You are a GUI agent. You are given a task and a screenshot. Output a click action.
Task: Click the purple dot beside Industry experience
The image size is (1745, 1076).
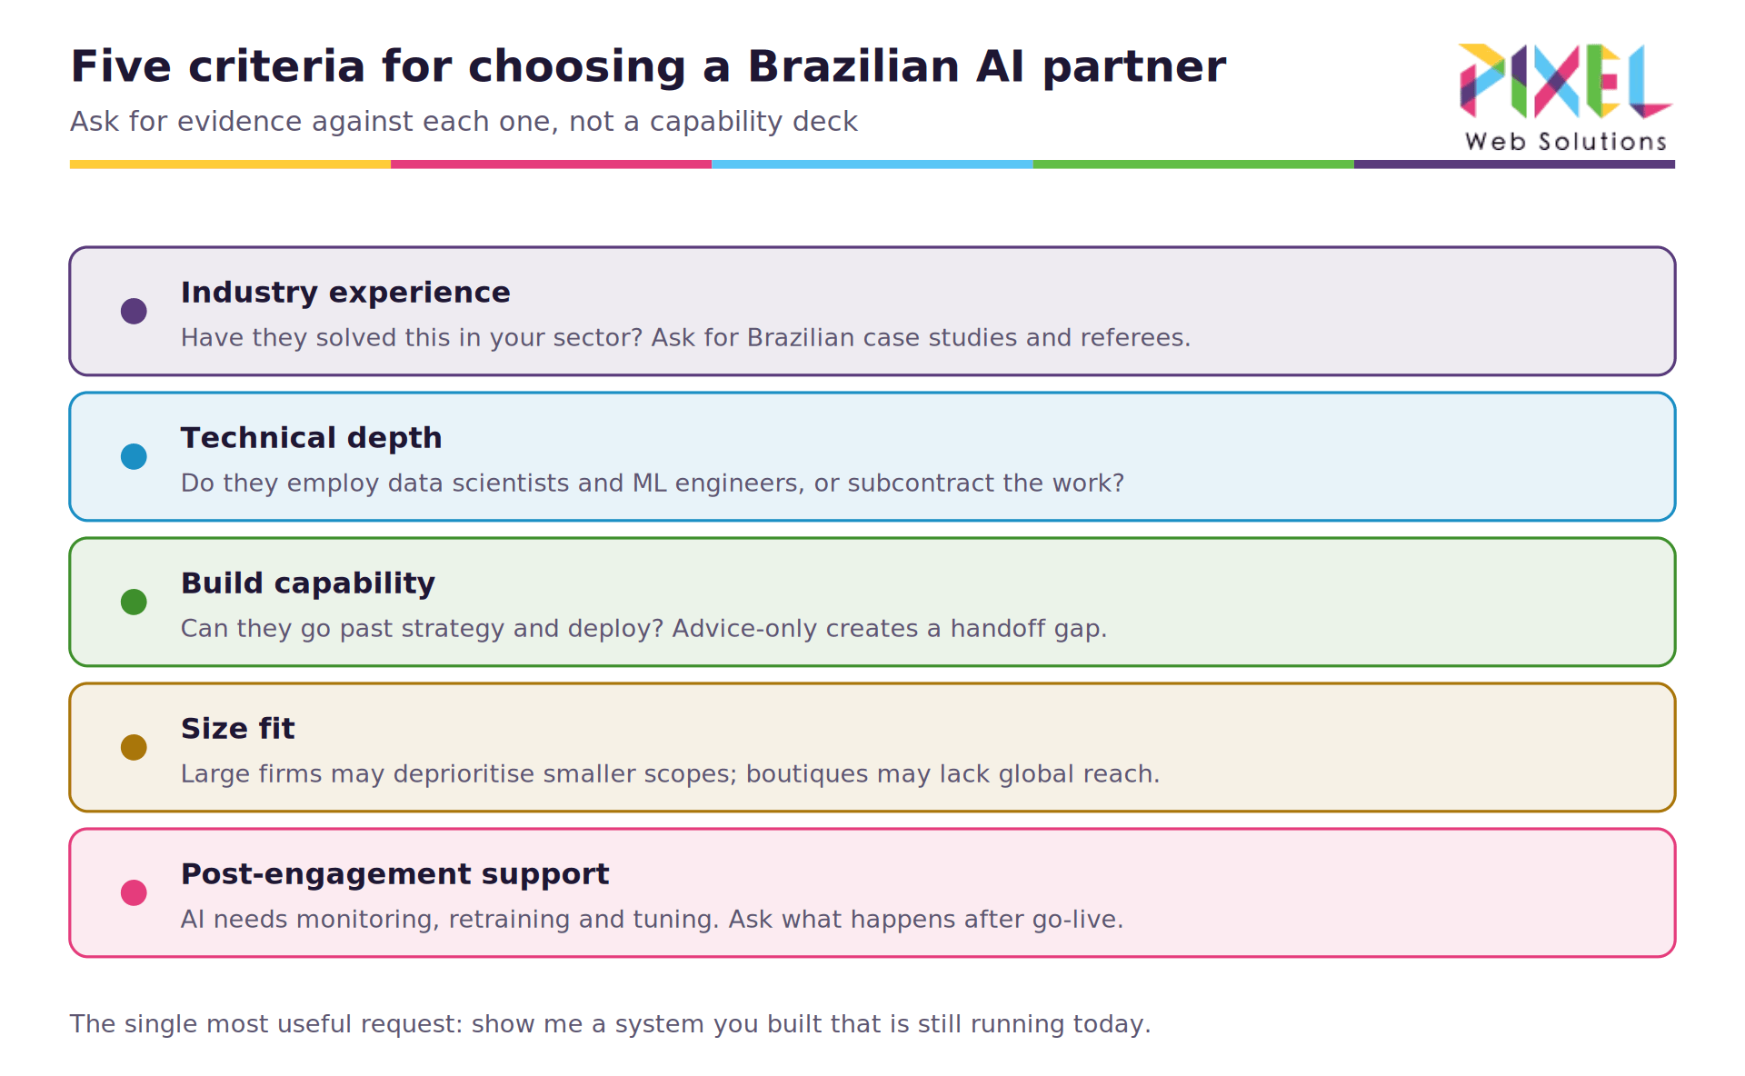click(134, 311)
